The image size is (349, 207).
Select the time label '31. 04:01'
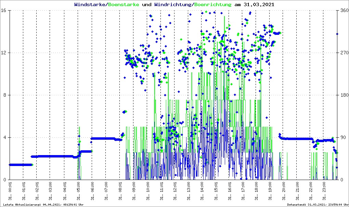(65, 191)
